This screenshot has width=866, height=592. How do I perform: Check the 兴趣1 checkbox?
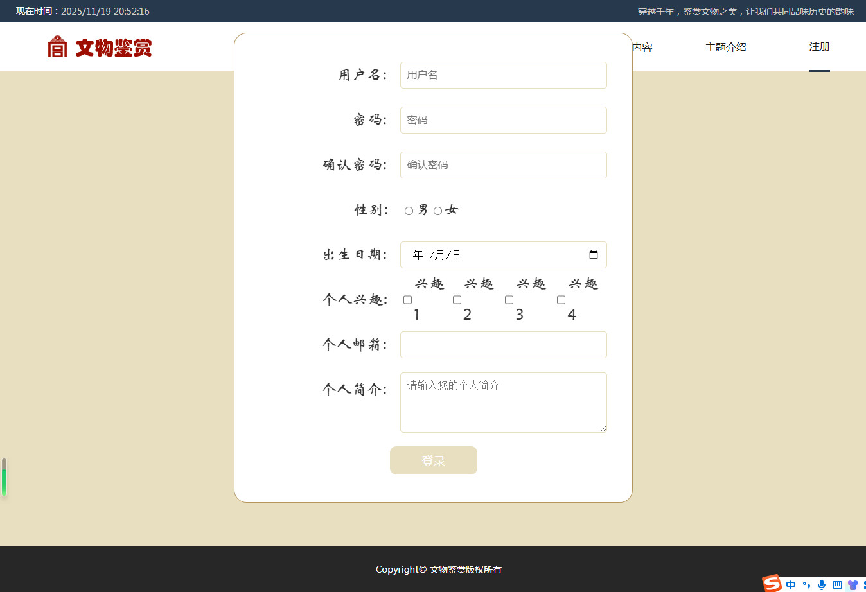[407, 300]
